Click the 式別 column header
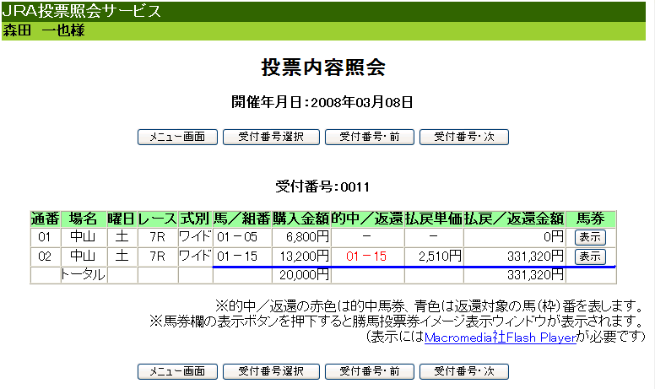Screen dimensions: 655x389 (195, 219)
